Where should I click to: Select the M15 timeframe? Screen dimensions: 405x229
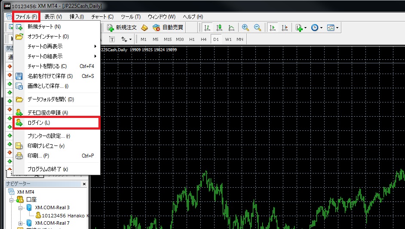pyautogui.click(x=168, y=39)
